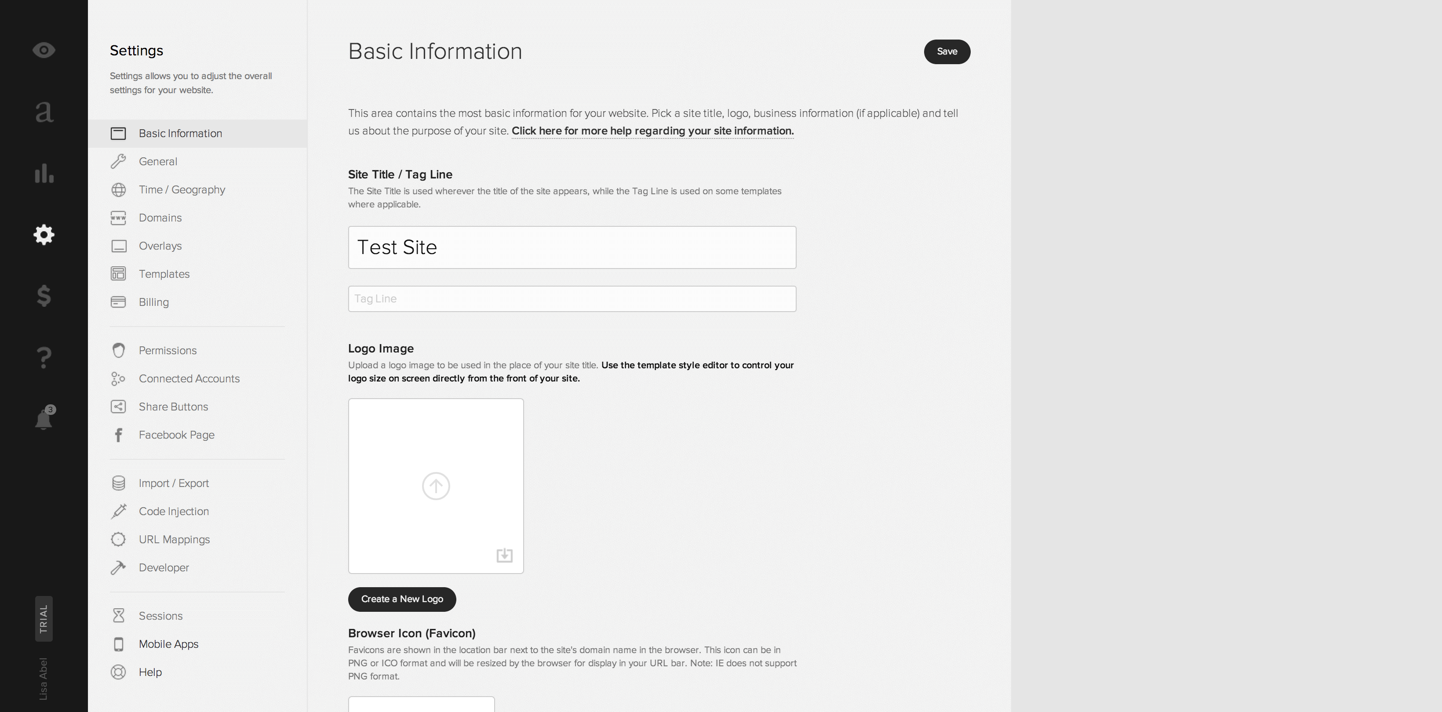
Task: Go to Billing settings
Action: (x=153, y=302)
